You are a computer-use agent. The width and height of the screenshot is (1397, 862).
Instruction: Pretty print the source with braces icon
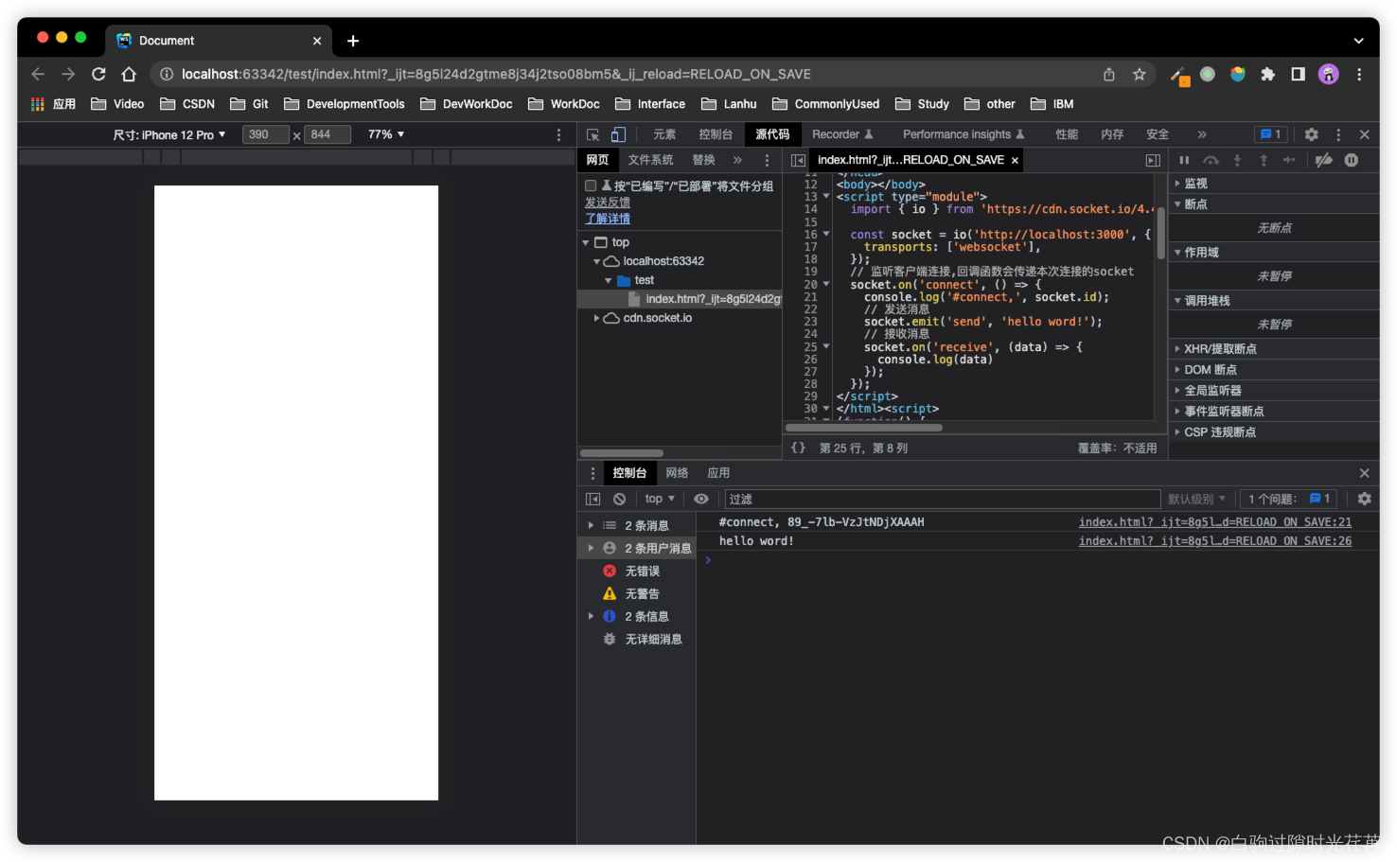click(799, 448)
